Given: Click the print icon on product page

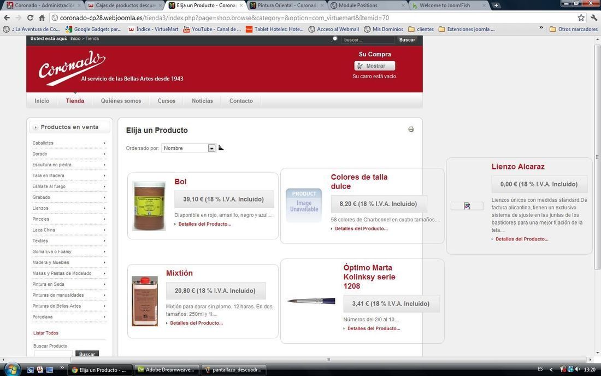Looking at the screenshot, I should [x=411, y=129].
